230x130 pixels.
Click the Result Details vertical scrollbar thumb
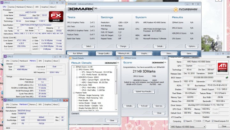click(116, 81)
